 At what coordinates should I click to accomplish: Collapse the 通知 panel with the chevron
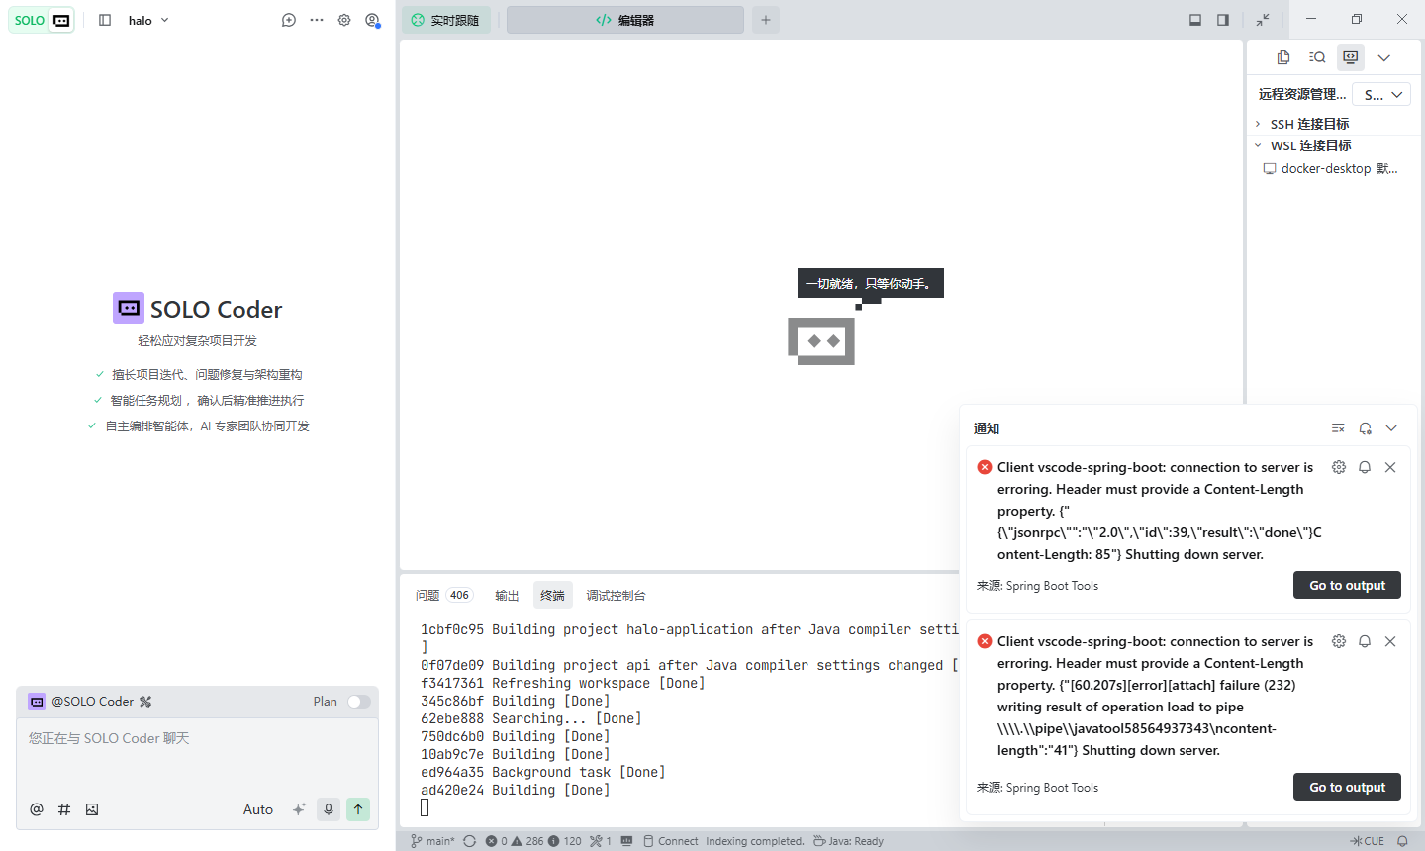point(1391,428)
